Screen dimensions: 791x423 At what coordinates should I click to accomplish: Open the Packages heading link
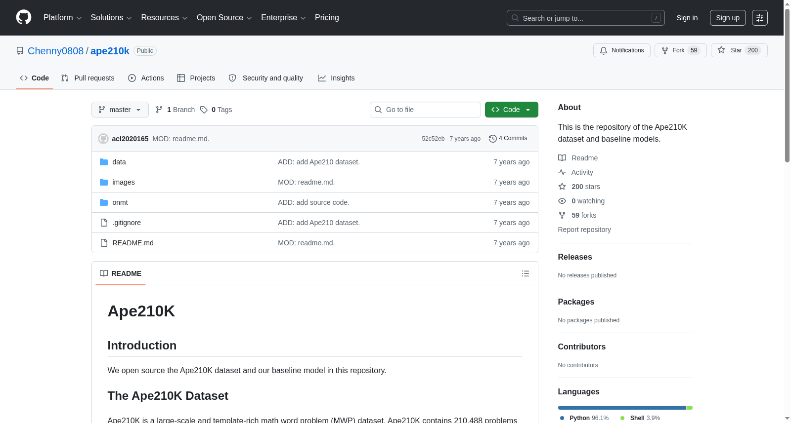[576, 302]
